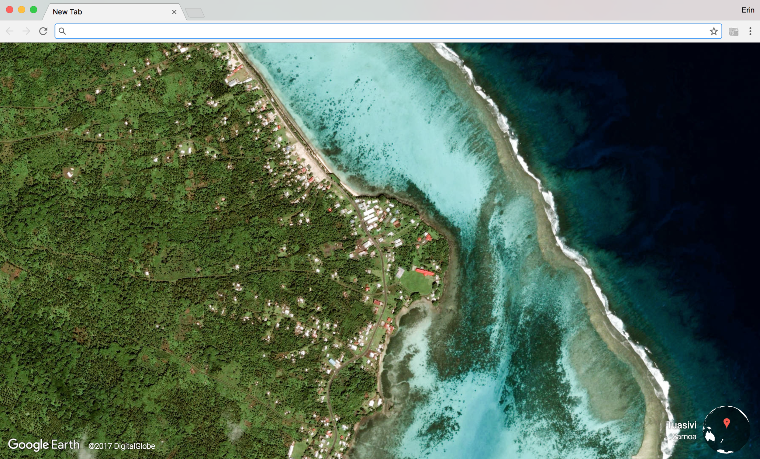Open a new tab with the blank tab button
The height and width of the screenshot is (459, 760).
click(x=195, y=13)
